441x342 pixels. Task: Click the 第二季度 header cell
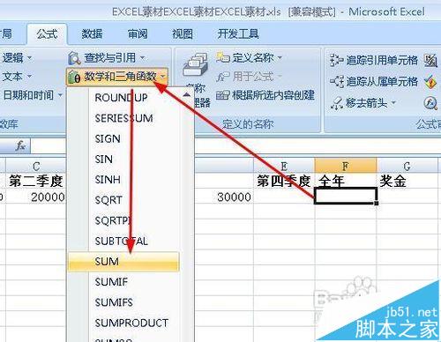36,181
